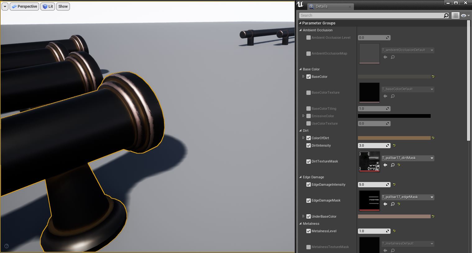Uncheck the MetalnessLevel parameter

(x=309, y=231)
